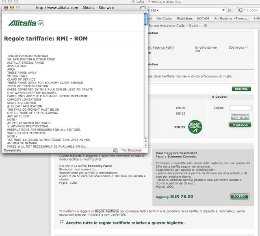Close the Forum Aviazione Civile tab
260x236 pixels.
point(206,26)
